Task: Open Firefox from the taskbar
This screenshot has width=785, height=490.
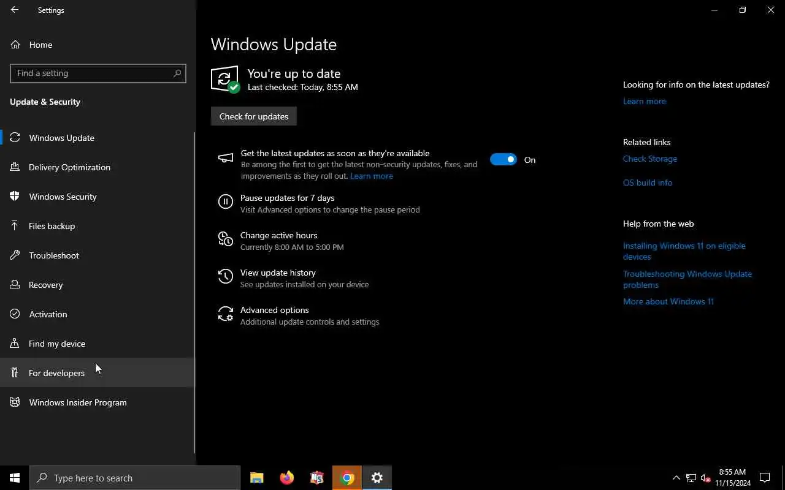Action: coord(287,478)
